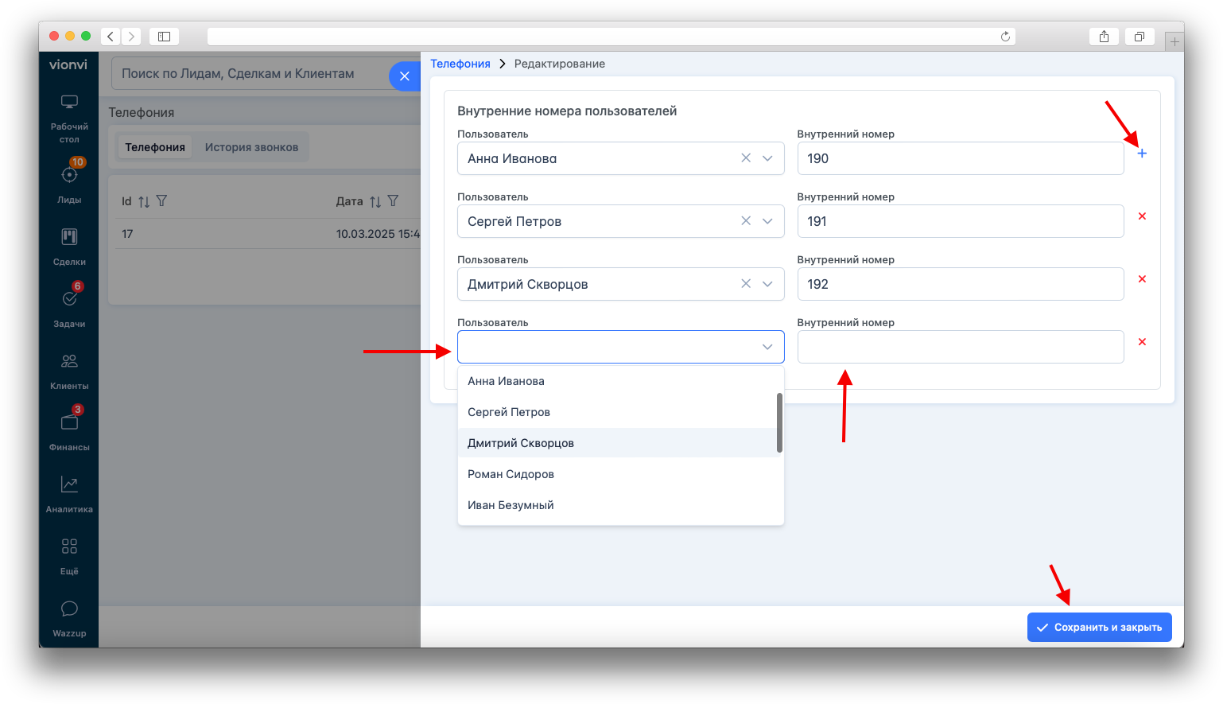The width and height of the screenshot is (1223, 704).
Task: Open the Сделки sidebar icon
Action: click(x=69, y=246)
